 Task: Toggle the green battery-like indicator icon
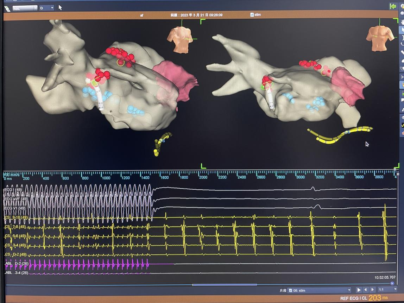click(x=402, y=94)
